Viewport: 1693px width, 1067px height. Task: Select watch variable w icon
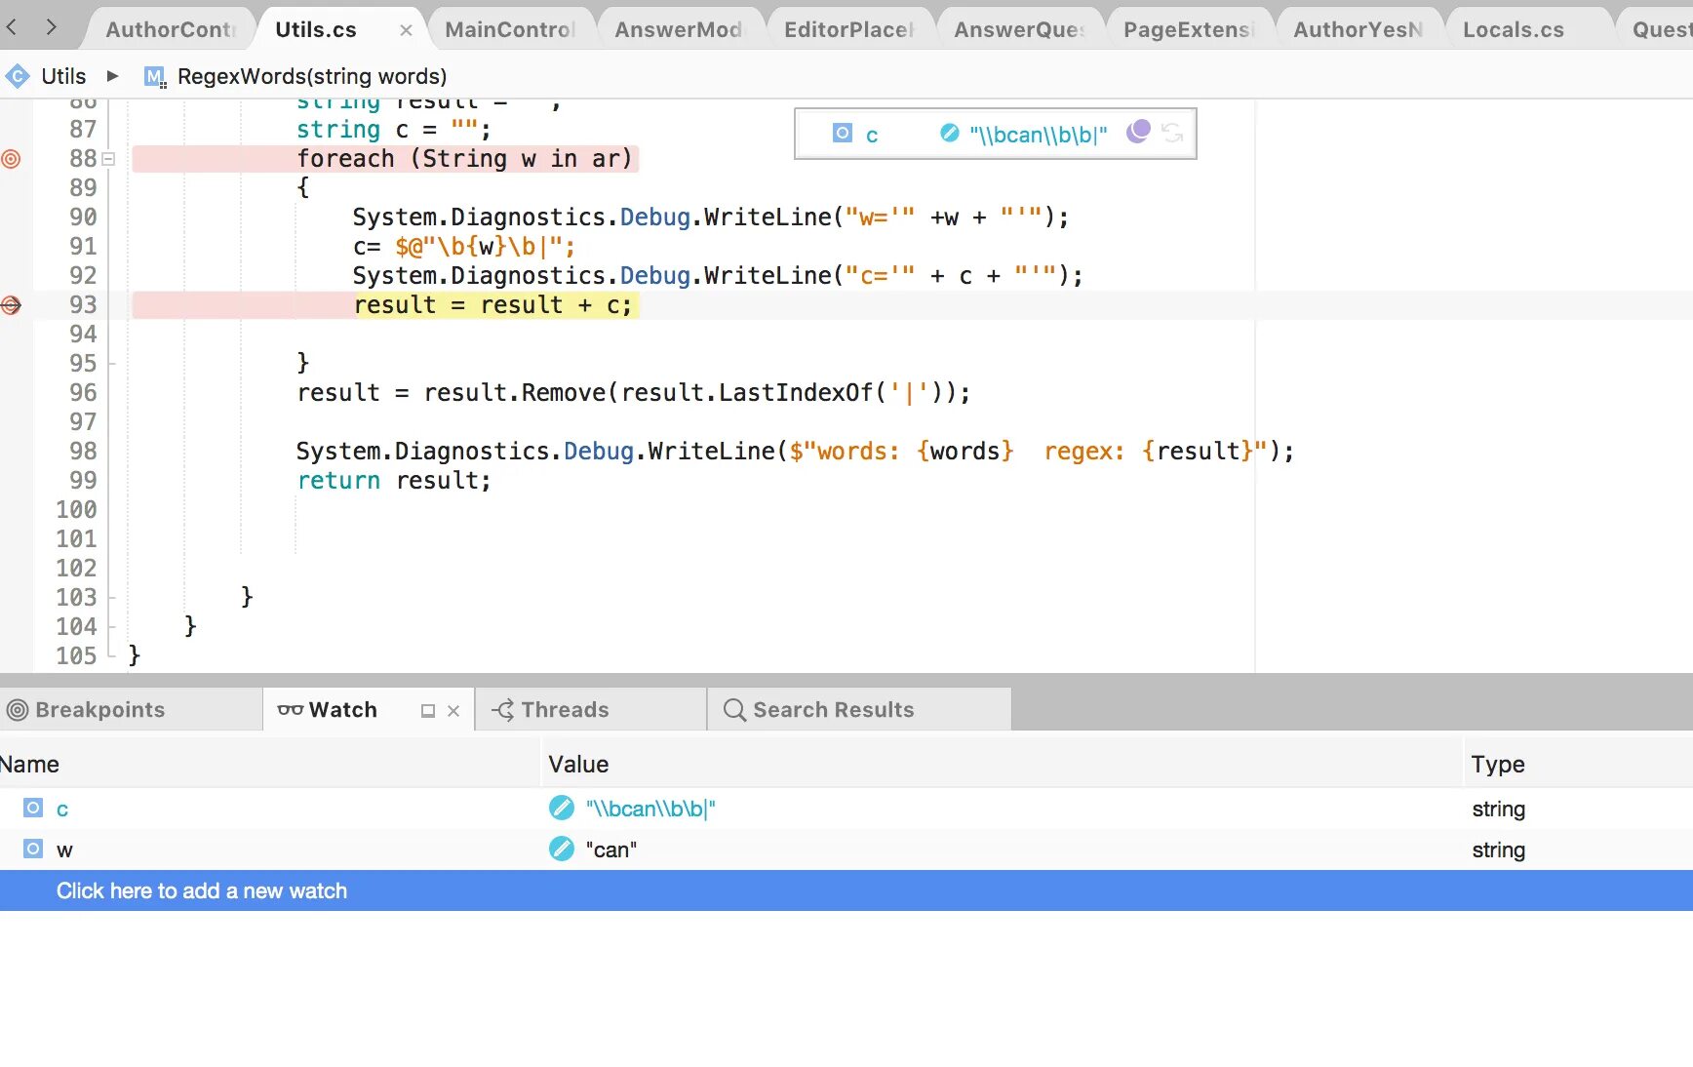33,849
